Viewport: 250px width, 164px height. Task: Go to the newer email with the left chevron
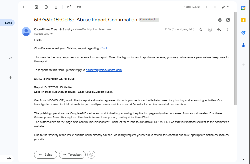pos(206,7)
